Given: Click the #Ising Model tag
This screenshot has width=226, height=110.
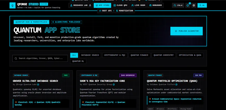Looking at the screenshot, I should point(186,109).
